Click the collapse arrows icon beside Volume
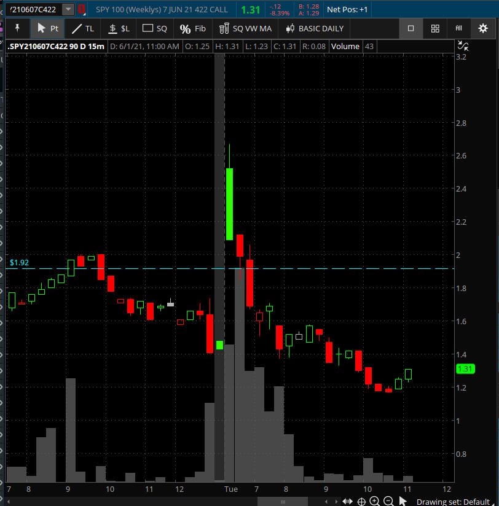 coord(463,46)
